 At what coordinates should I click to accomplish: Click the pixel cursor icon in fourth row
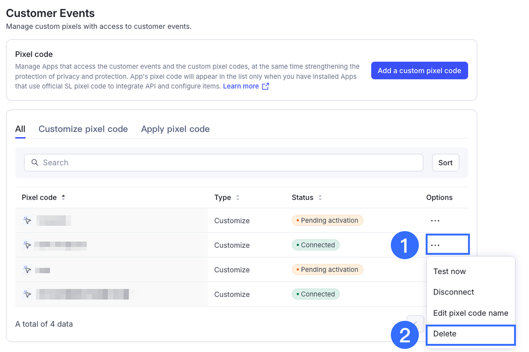pos(27,294)
